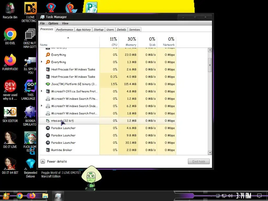Viewport: 268px width, 201px height.
Task: Select the elf game desktop icon
Action: pos(30,138)
